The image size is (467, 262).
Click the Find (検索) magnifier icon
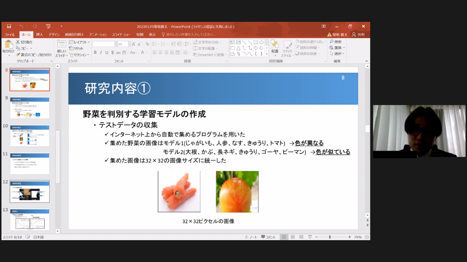click(335, 42)
